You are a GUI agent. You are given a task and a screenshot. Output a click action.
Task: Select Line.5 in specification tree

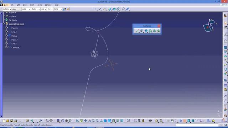coord(14,44)
